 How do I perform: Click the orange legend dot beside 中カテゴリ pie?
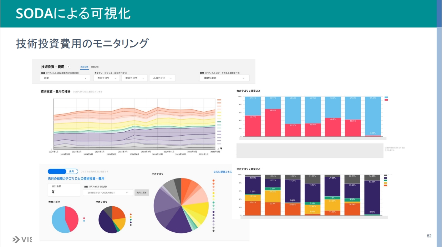(131, 214)
